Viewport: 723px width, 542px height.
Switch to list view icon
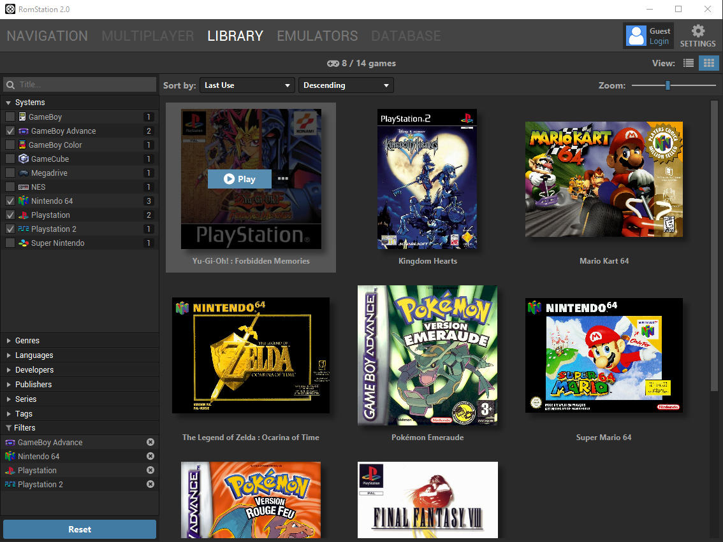(689, 63)
